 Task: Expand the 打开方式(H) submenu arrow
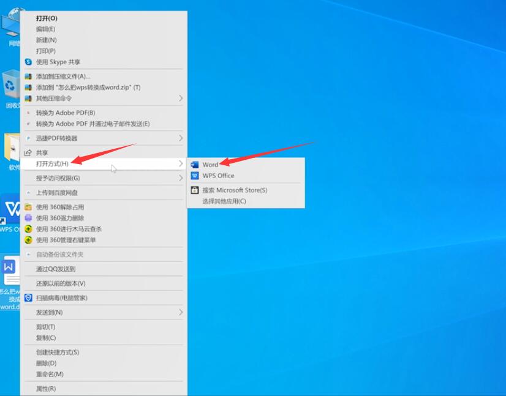[x=181, y=163]
